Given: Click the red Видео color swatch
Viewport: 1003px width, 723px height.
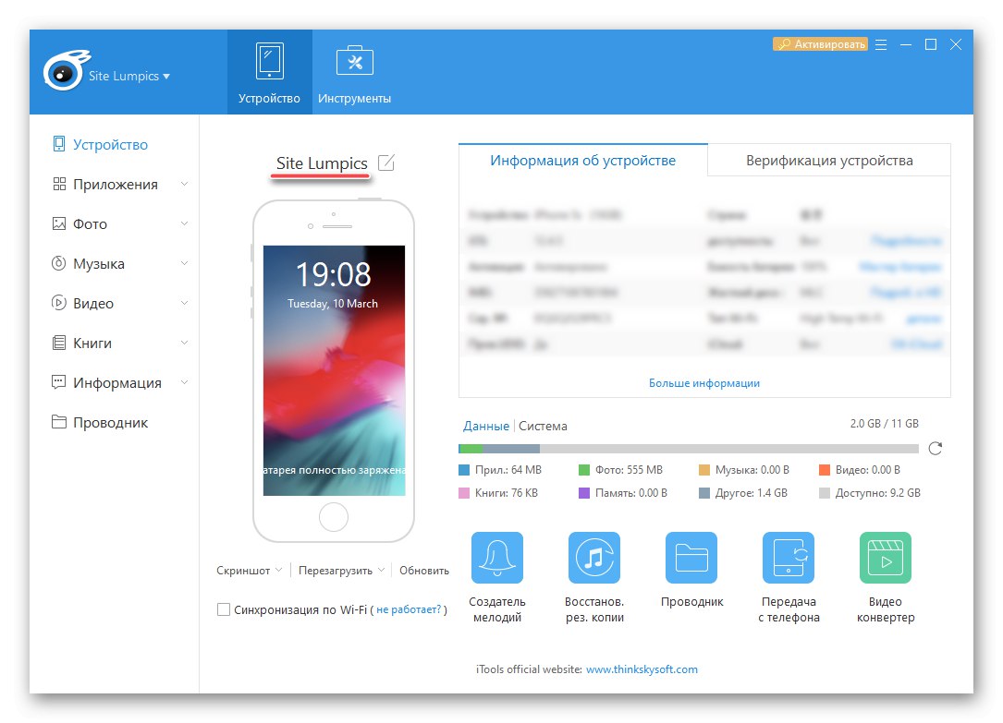Looking at the screenshot, I should 825,470.
